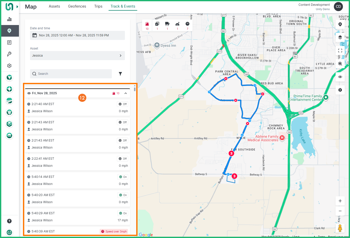Switch to the Trips tab
Viewport: 350px width, 238px height.
[98, 6]
